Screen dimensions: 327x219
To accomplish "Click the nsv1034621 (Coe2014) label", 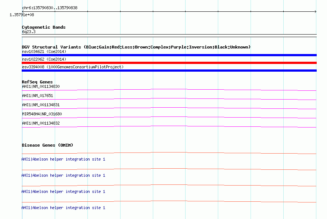I will (x=44, y=51).
